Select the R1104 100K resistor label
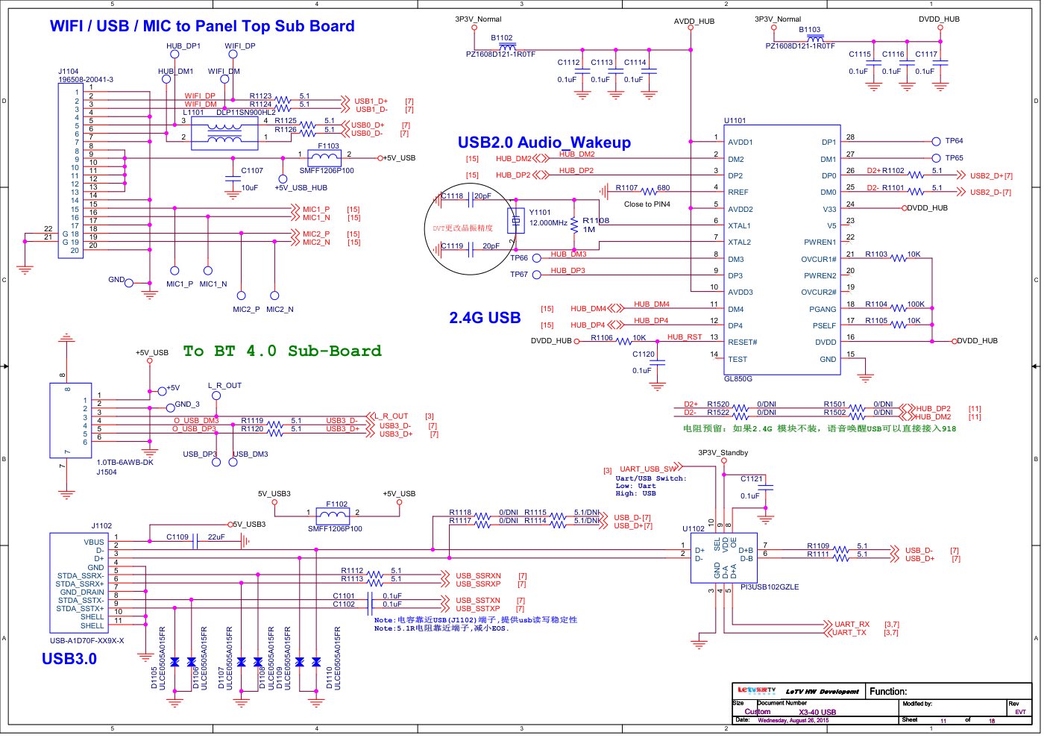1047x741 pixels. coord(876,304)
